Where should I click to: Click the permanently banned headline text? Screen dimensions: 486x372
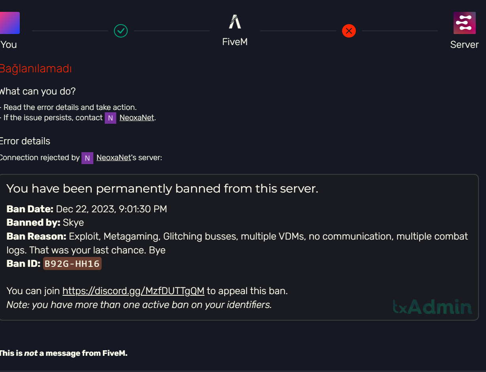pos(162,189)
